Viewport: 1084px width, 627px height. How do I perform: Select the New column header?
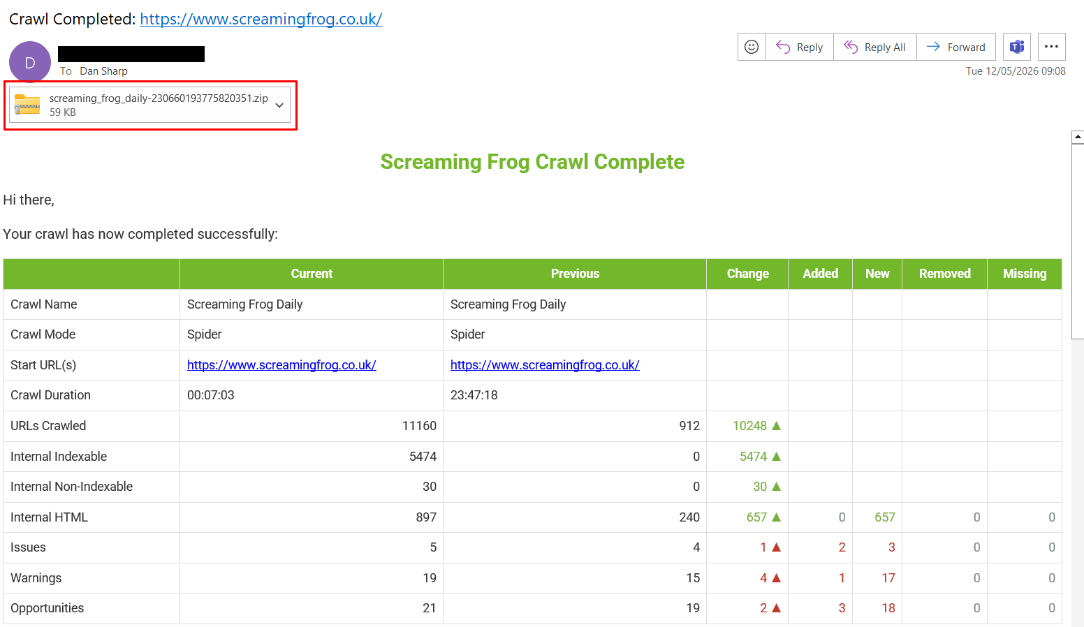coord(877,274)
